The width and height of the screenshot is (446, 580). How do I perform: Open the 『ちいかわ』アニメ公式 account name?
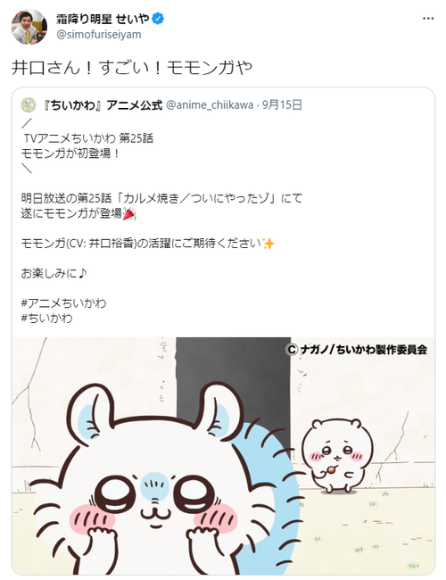click(x=102, y=105)
